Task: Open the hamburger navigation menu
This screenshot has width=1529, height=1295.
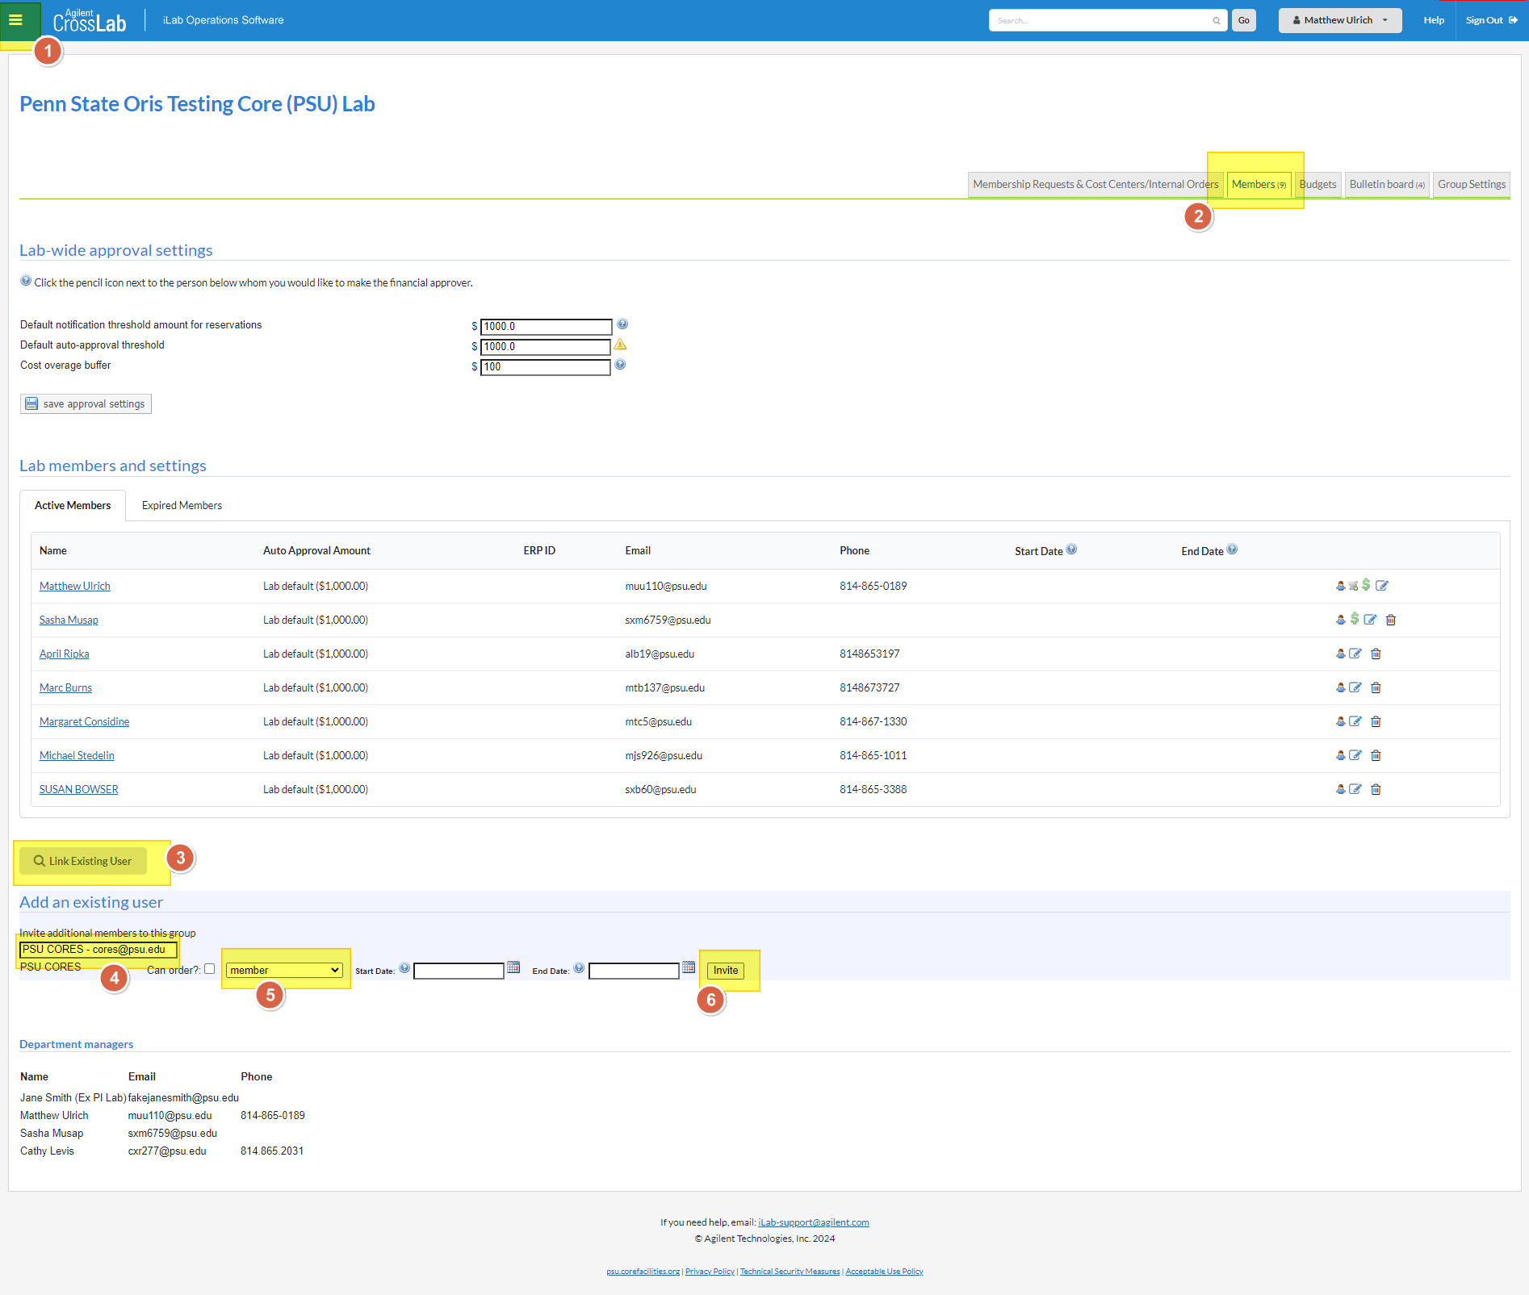Action: [15, 20]
